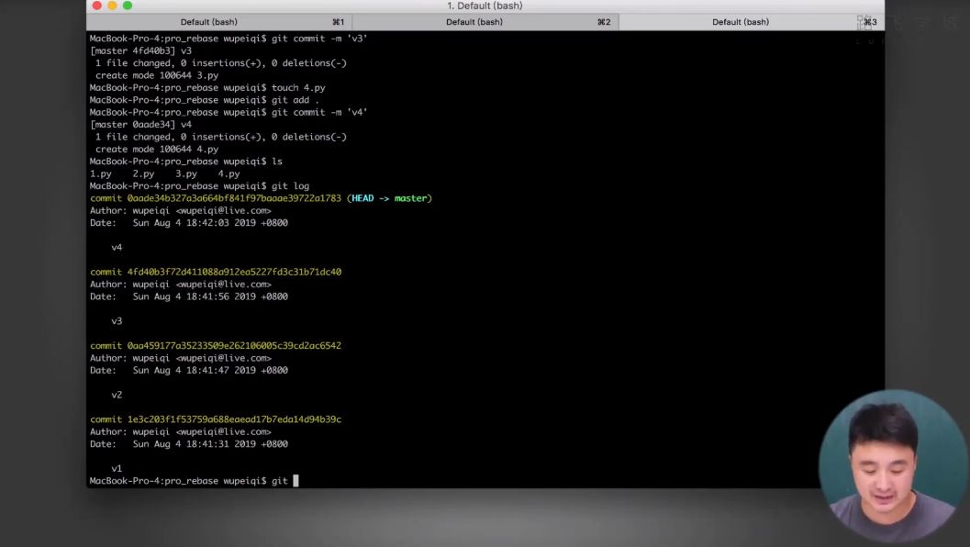This screenshot has height=547, width=970.
Task: Close the terminal window with red button
Action: coord(97,6)
